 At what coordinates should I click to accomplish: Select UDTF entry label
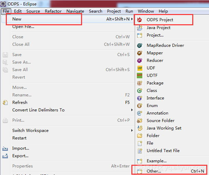click(152, 76)
